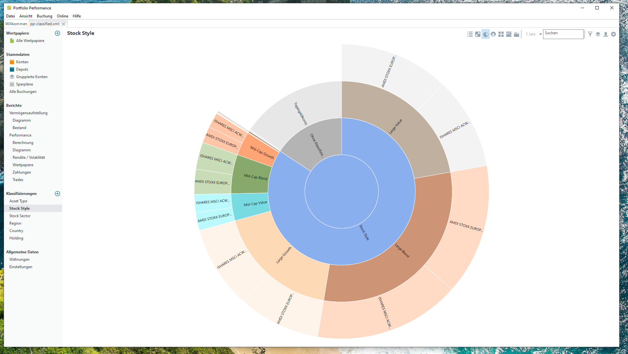Click the Suchen search field
Viewport: 628px width, 354px height.
click(563, 34)
